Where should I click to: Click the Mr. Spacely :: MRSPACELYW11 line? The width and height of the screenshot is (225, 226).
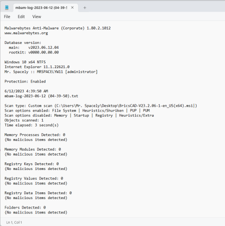(51, 72)
